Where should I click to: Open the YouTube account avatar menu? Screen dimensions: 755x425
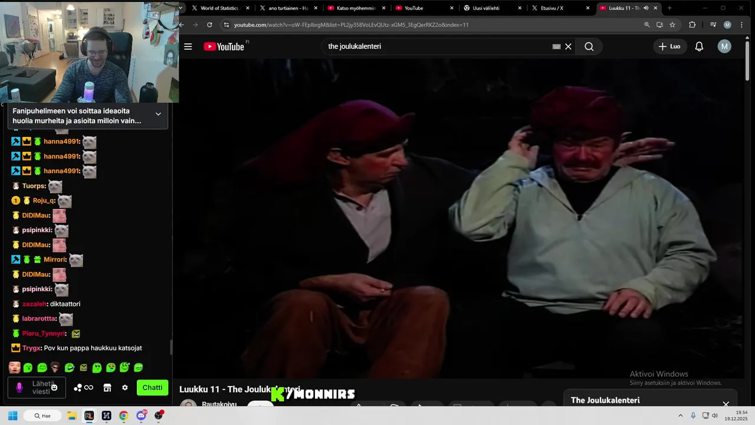coord(724,47)
